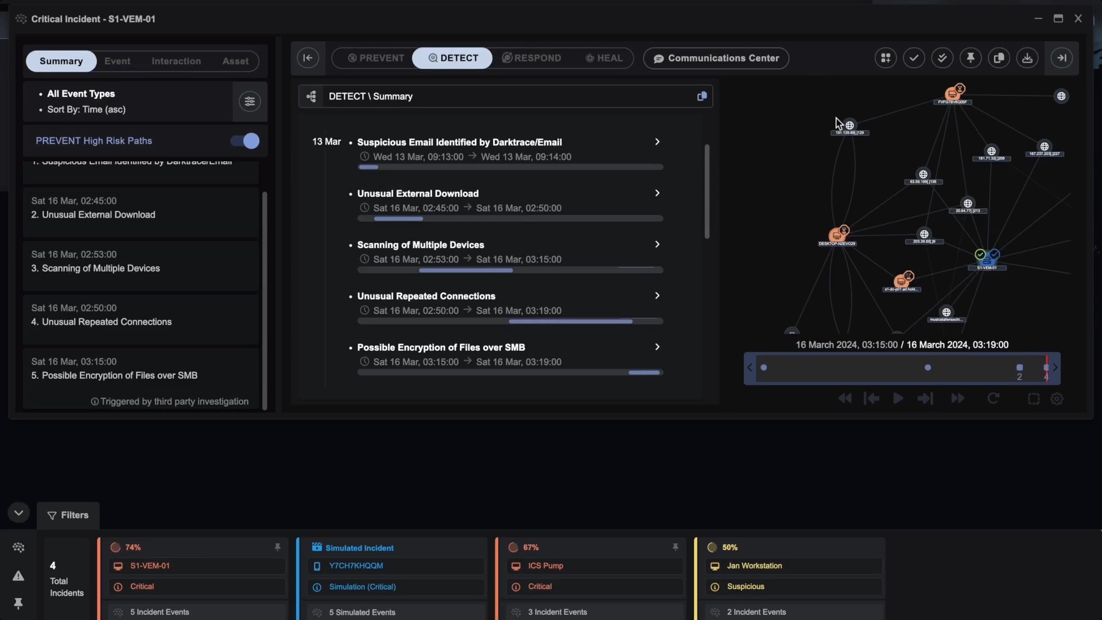Open event sort settings with the sliders icon
This screenshot has width=1102, height=620.
point(250,101)
